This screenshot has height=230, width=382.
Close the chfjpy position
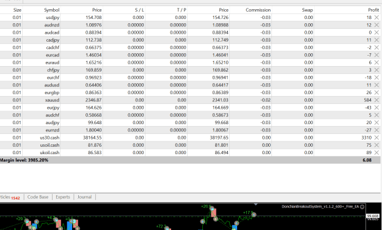[x=376, y=70]
